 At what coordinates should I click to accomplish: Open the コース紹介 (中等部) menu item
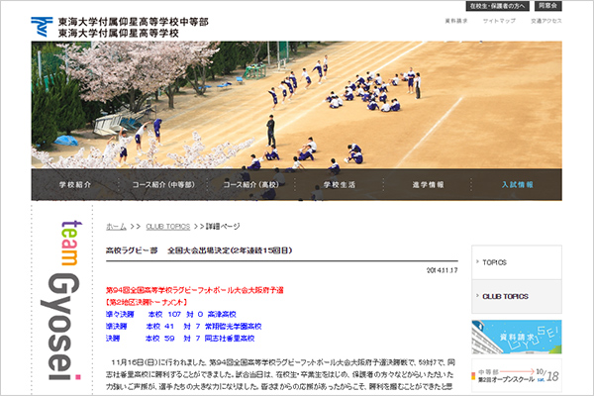162,184
